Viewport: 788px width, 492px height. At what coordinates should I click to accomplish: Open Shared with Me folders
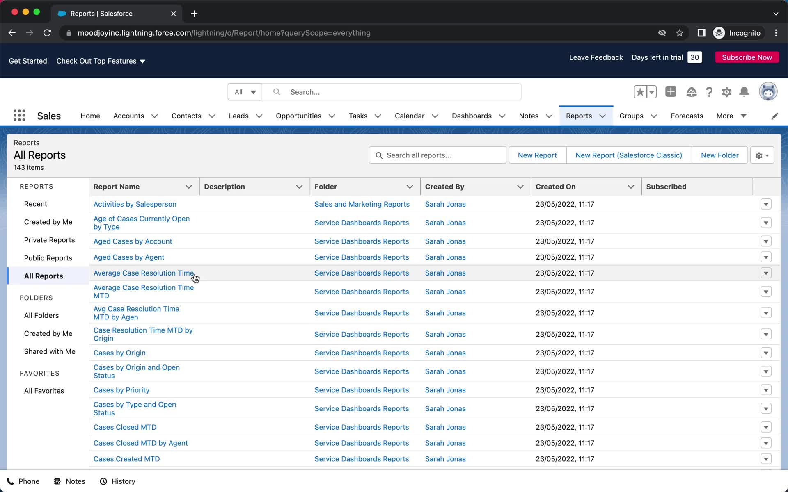tap(50, 352)
